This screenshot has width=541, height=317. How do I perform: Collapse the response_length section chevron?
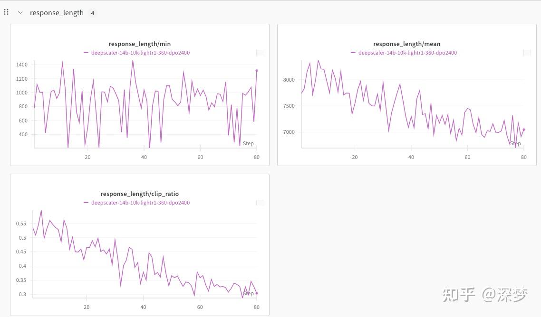click(x=20, y=13)
